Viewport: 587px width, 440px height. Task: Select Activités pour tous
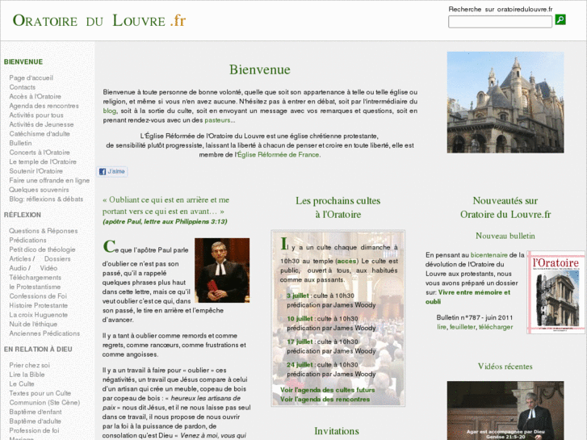tap(36, 115)
